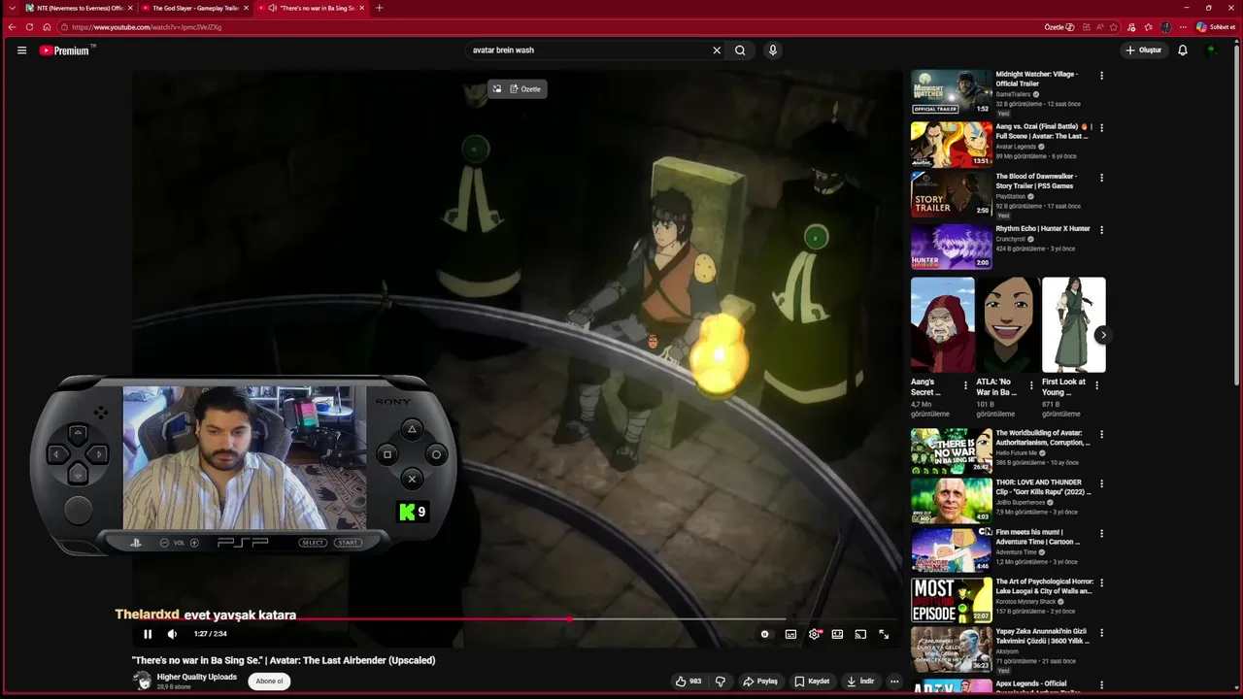The width and height of the screenshot is (1243, 699).
Task: Download the video with İndir
Action: (x=860, y=682)
